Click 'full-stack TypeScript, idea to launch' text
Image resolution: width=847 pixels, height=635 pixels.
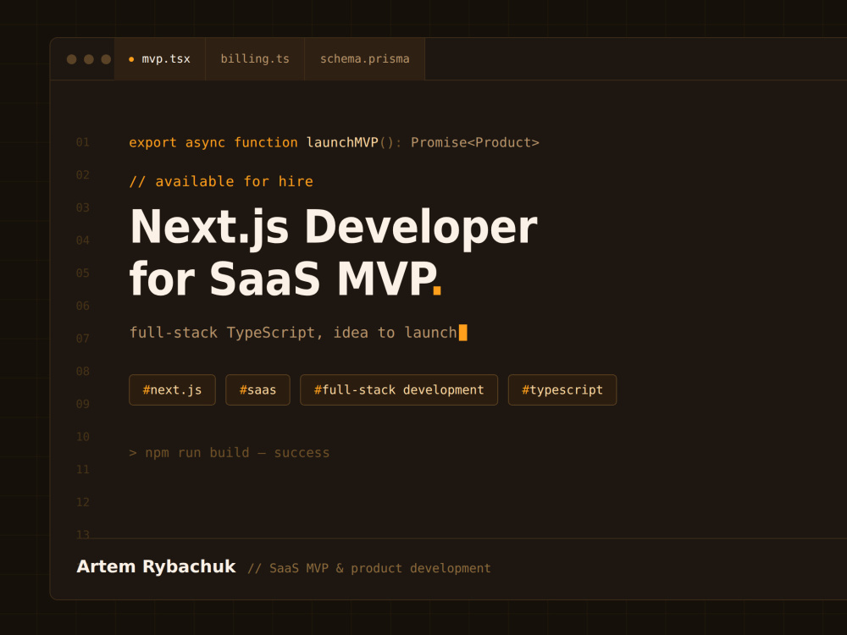pyautogui.click(x=293, y=333)
